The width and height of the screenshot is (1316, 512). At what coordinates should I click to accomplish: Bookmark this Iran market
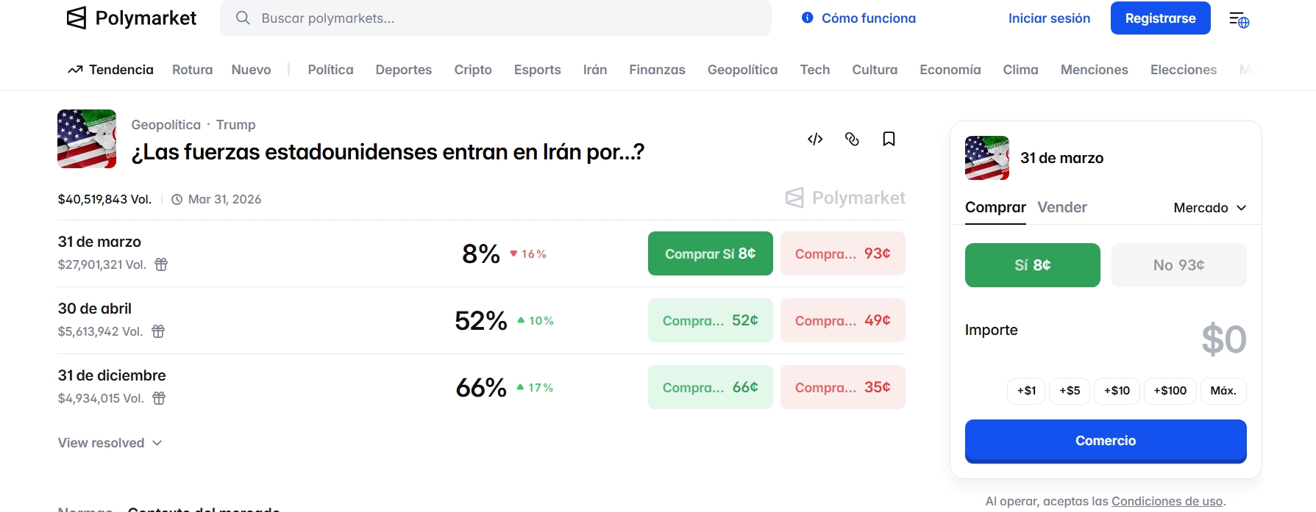click(889, 139)
